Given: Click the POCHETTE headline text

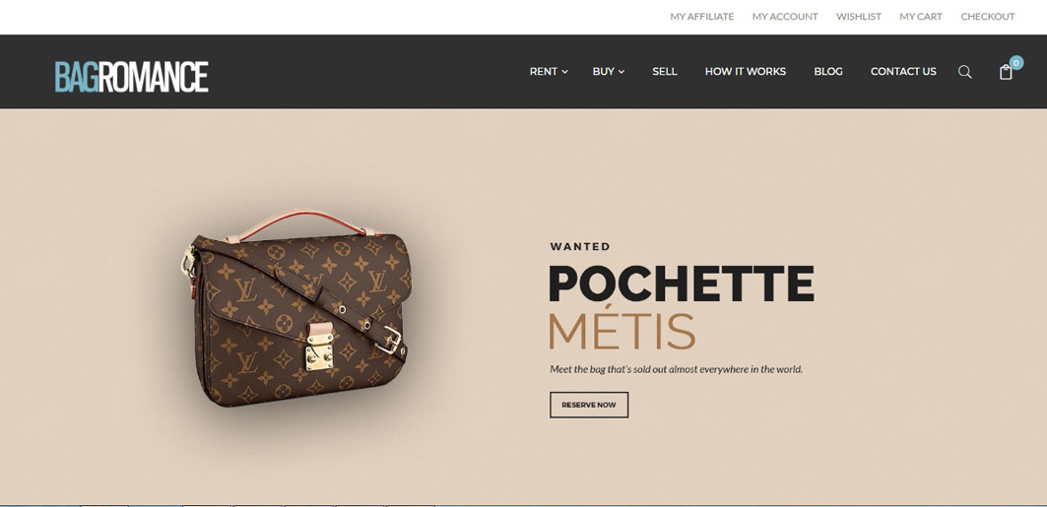Looking at the screenshot, I should 682,284.
